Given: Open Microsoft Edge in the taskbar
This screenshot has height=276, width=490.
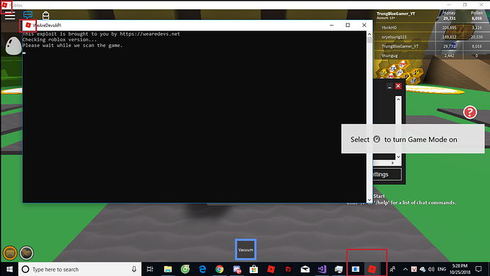Looking at the screenshot, I should [x=202, y=269].
